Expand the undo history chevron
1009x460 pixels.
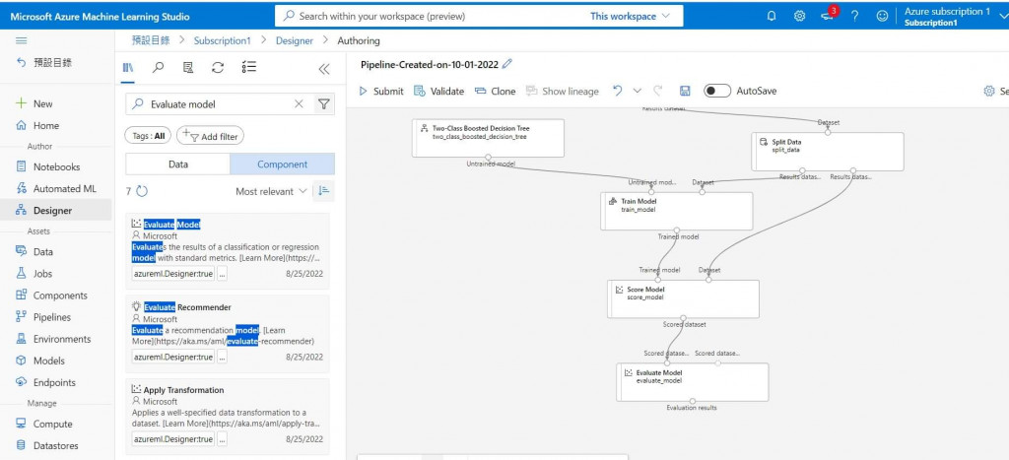638,91
